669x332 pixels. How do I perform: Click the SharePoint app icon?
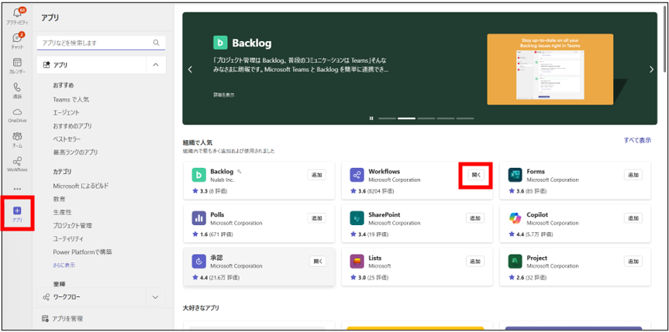pos(357,218)
